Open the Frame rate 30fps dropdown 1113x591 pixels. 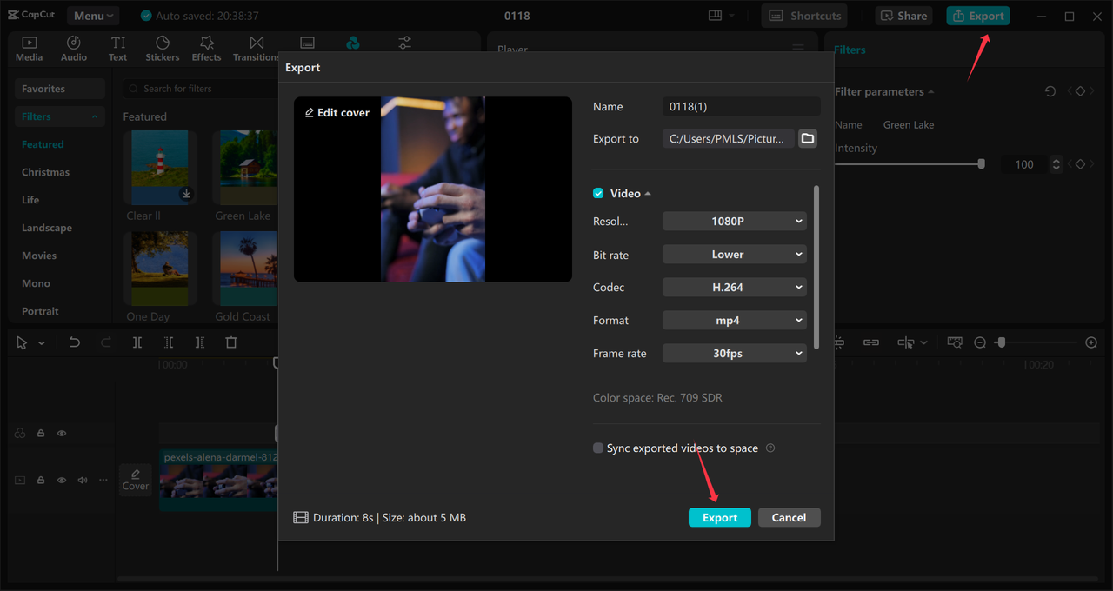[735, 354]
